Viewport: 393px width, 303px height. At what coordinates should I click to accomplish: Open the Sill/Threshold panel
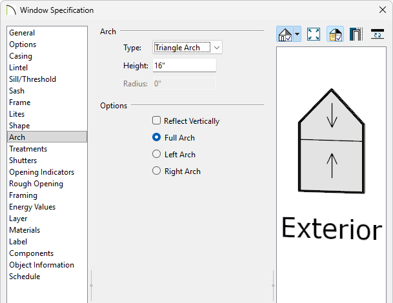[47, 79]
